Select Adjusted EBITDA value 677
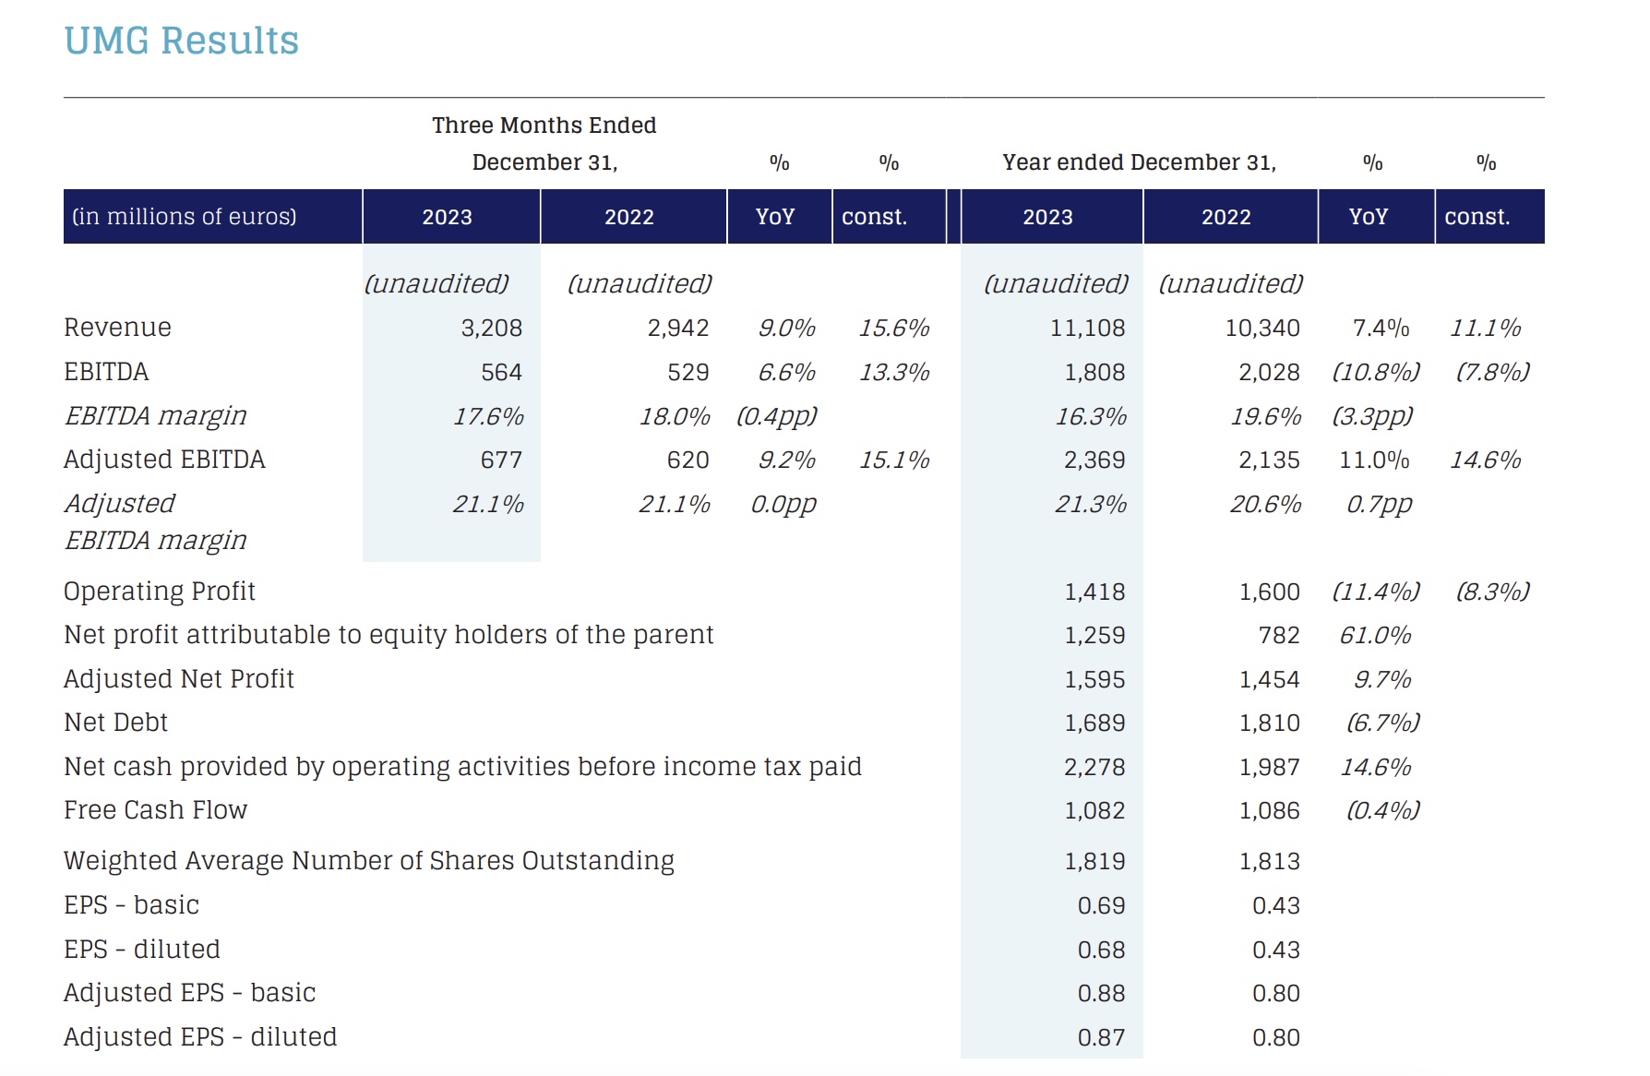1650x1076 pixels. (x=501, y=460)
